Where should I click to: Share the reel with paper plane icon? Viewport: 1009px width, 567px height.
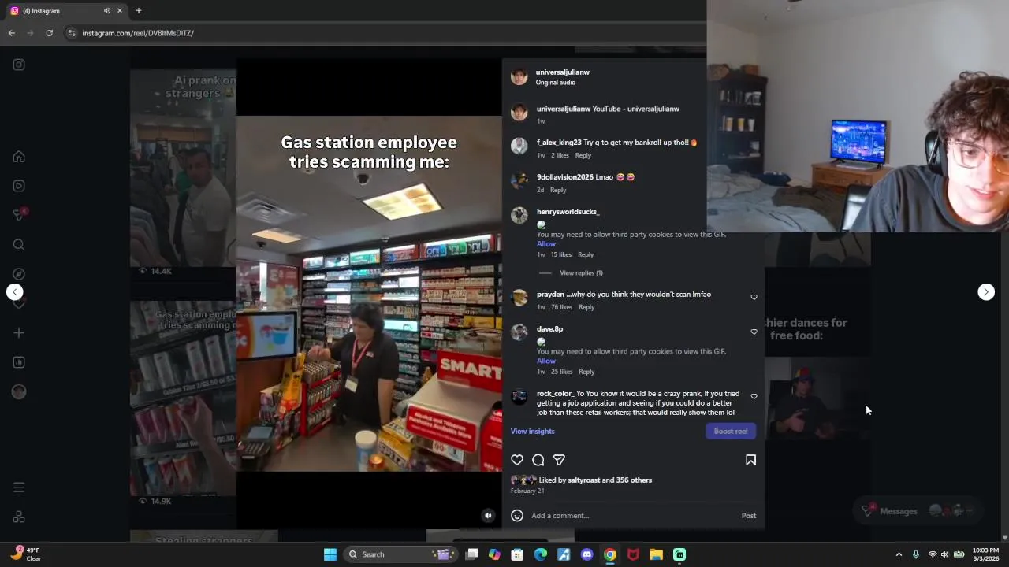point(559,460)
